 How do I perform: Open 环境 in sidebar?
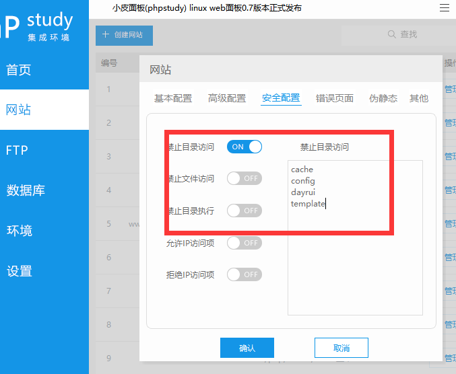(x=44, y=231)
